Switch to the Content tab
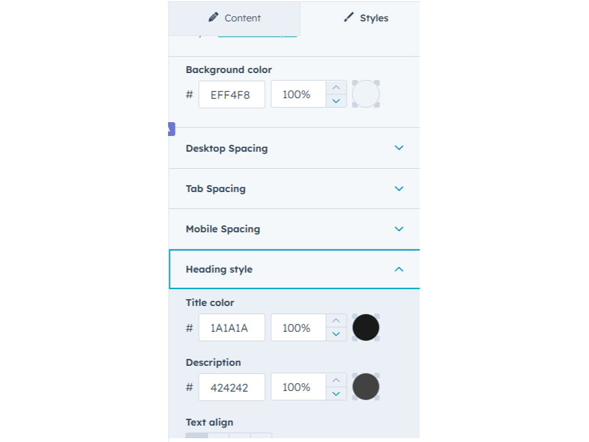The width and height of the screenshot is (589, 442). pyautogui.click(x=234, y=18)
